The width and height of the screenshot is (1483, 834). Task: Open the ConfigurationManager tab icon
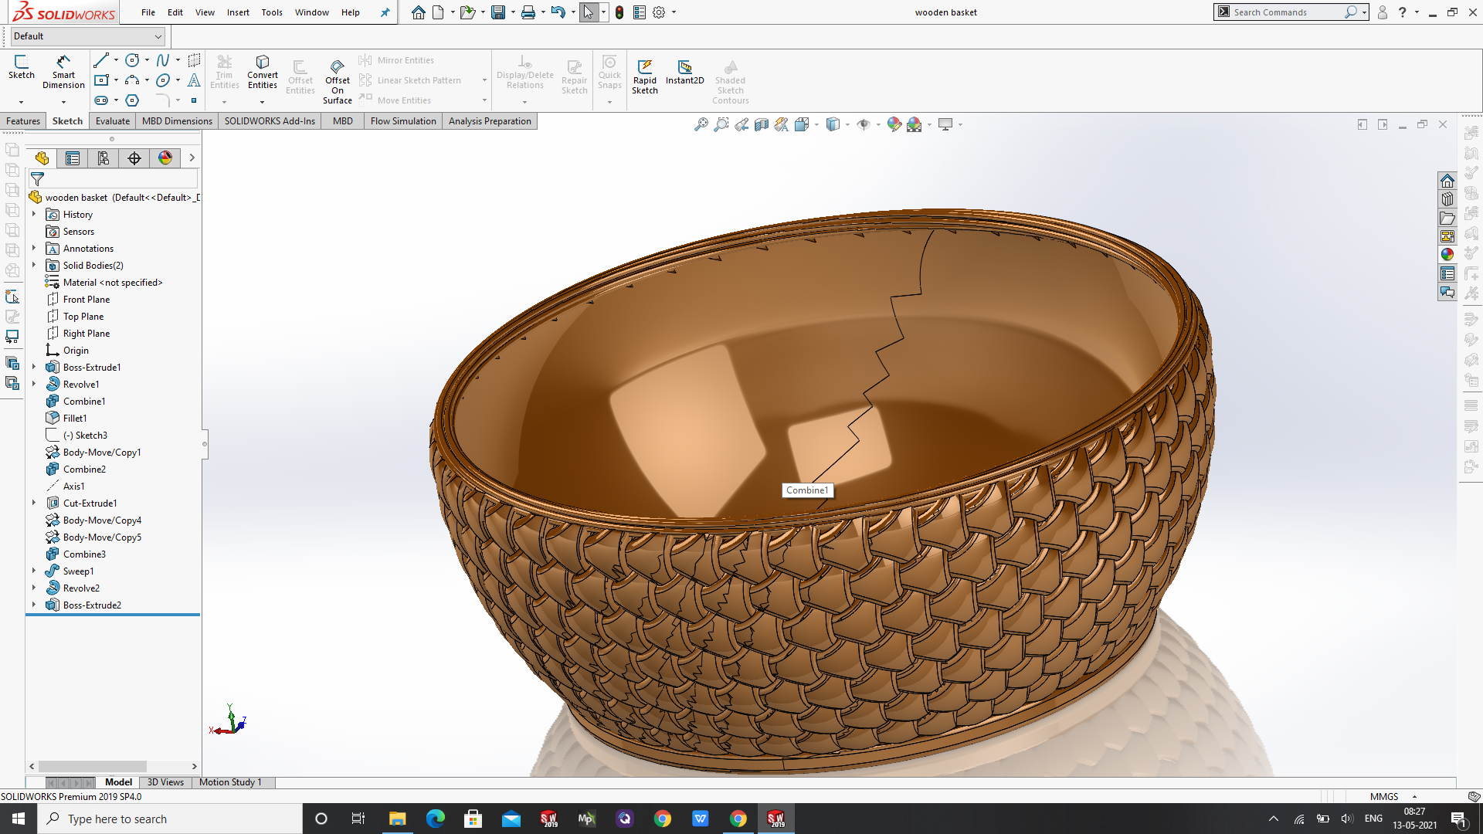point(104,158)
